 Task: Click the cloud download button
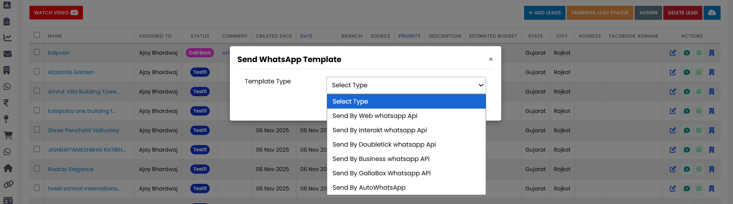click(x=712, y=13)
